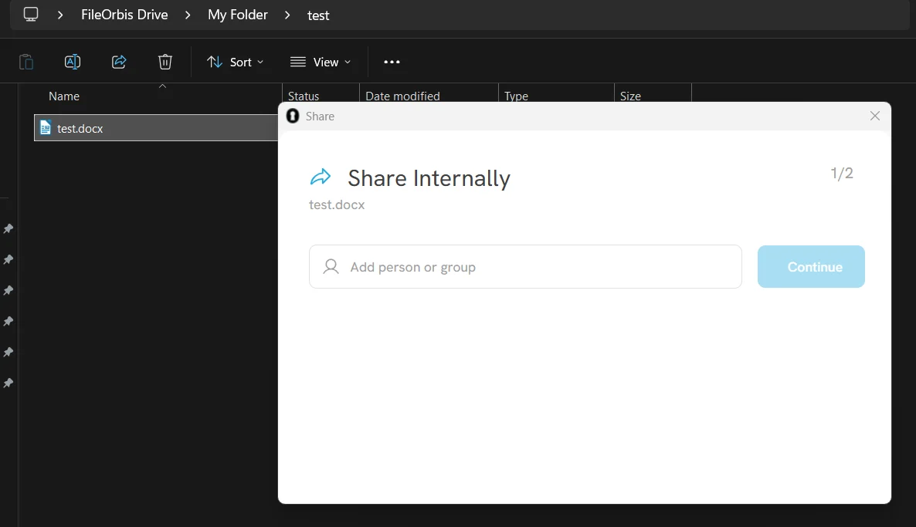Click the share icon in the Explorer toolbar

(x=119, y=62)
